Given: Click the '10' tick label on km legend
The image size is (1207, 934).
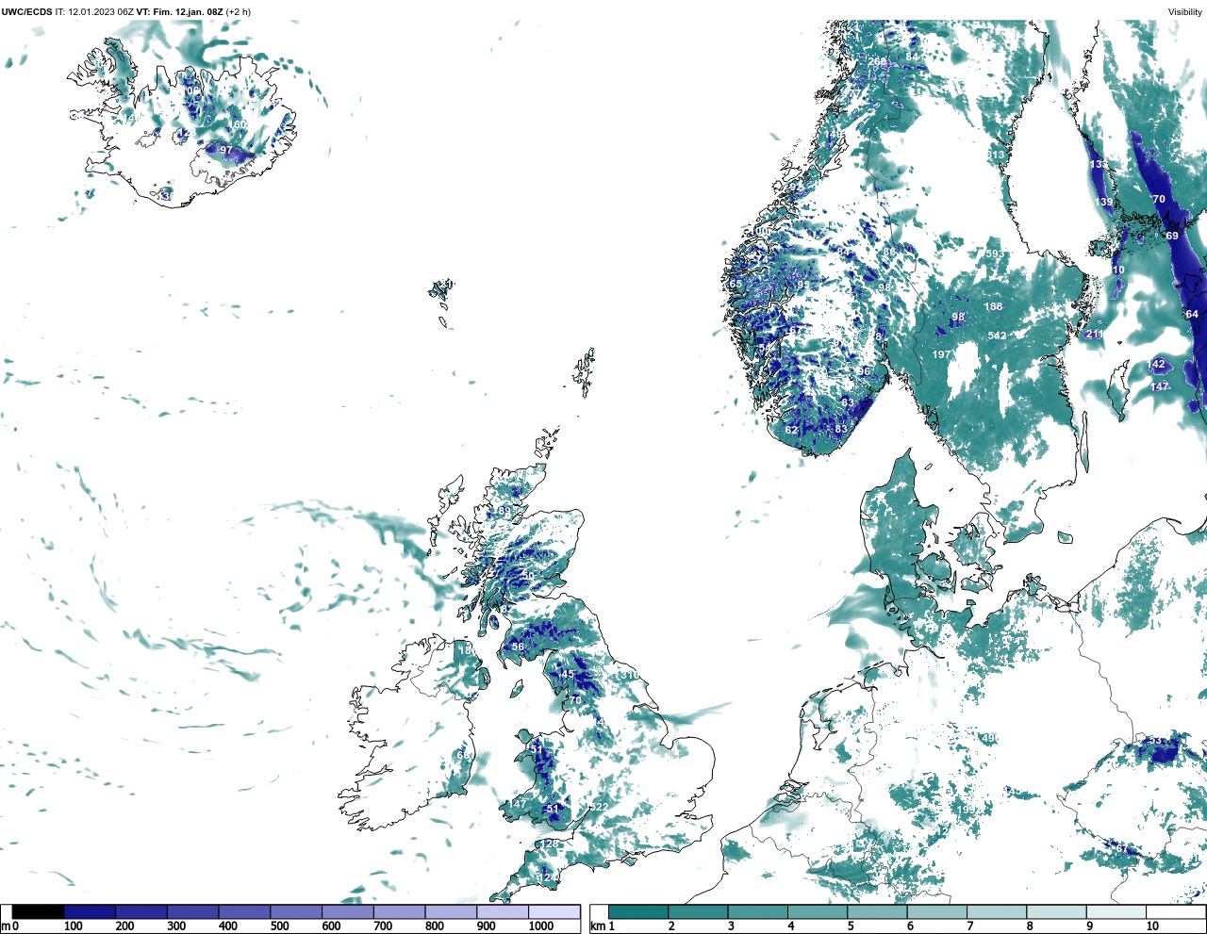Looking at the screenshot, I should point(1151,926).
